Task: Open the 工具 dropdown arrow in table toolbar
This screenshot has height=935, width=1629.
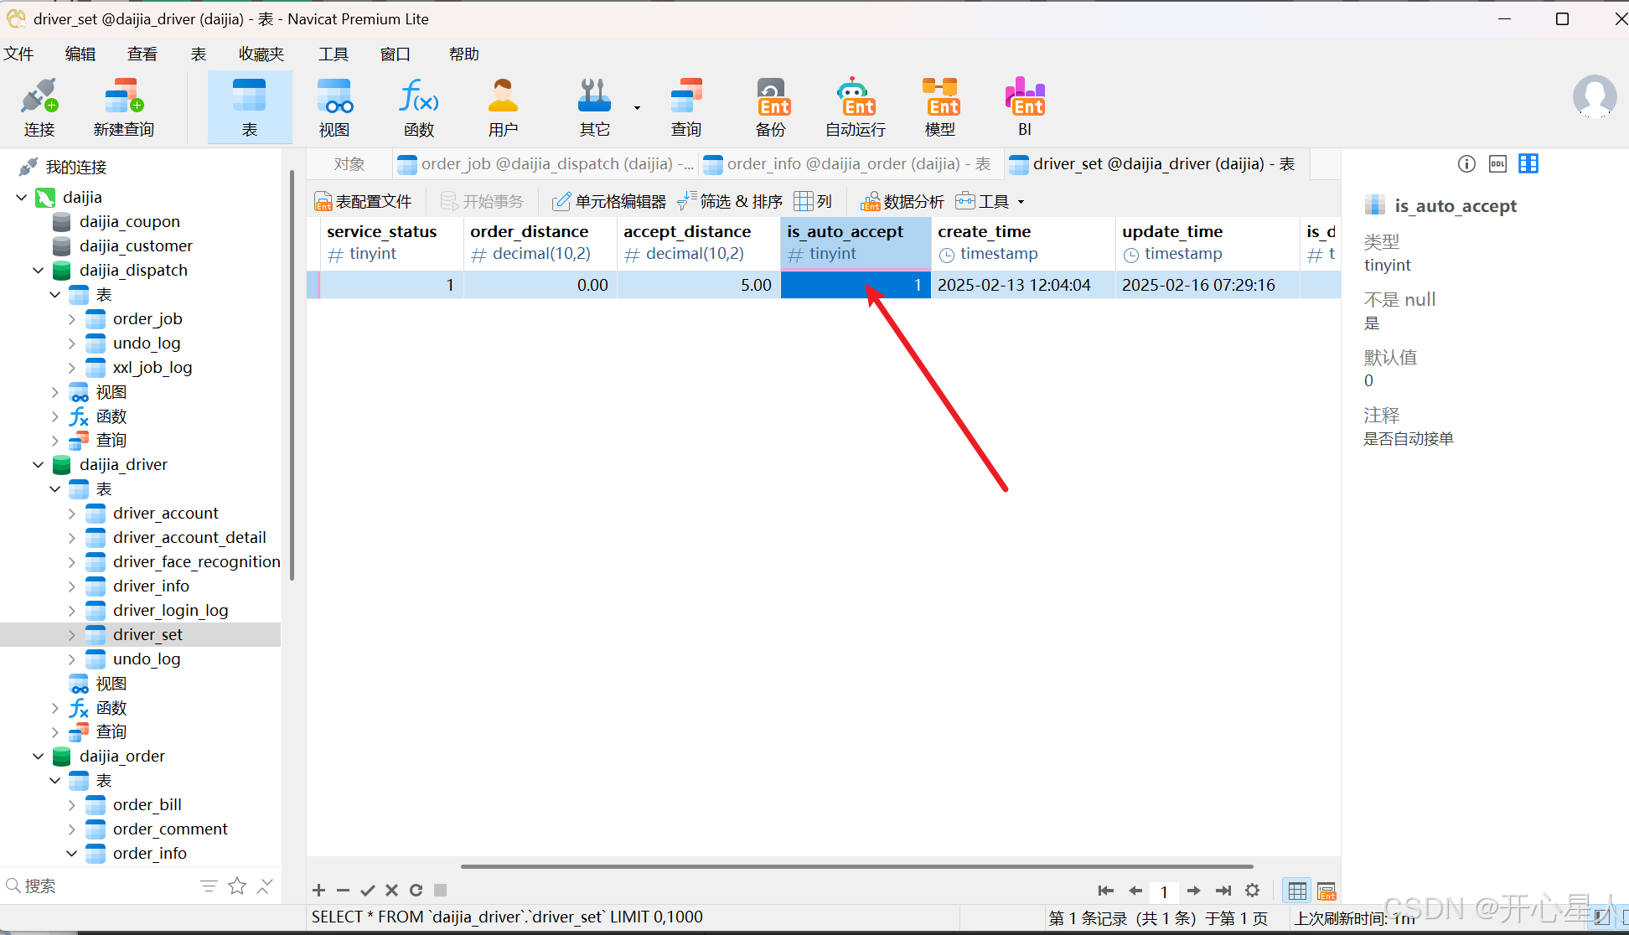Action: (x=1021, y=202)
